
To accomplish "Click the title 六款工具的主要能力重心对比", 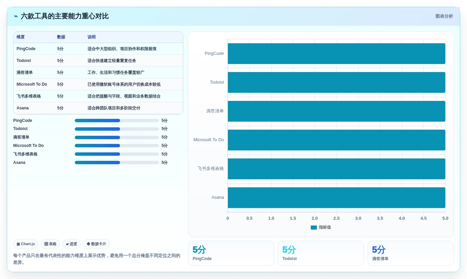I will click(x=65, y=16).
